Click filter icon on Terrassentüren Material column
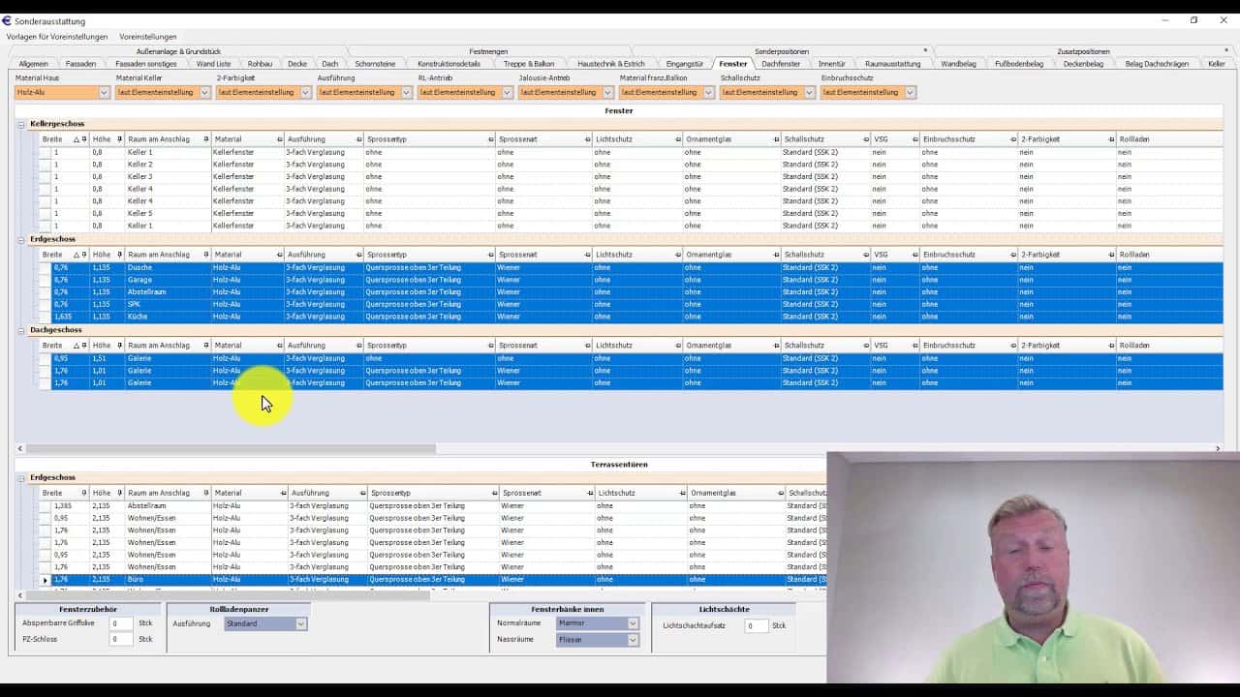Viewport: 1240px width, 697px height. click(x=283, y=494)
